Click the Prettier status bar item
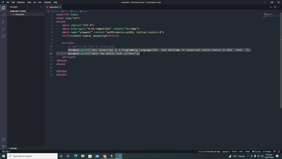282x159 pixels. (x=267, y=151)
